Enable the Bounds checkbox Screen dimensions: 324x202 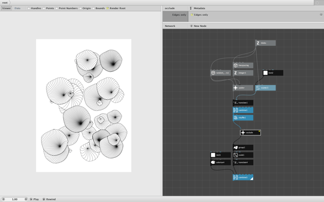pyautogui.click(x=93, y=8)
